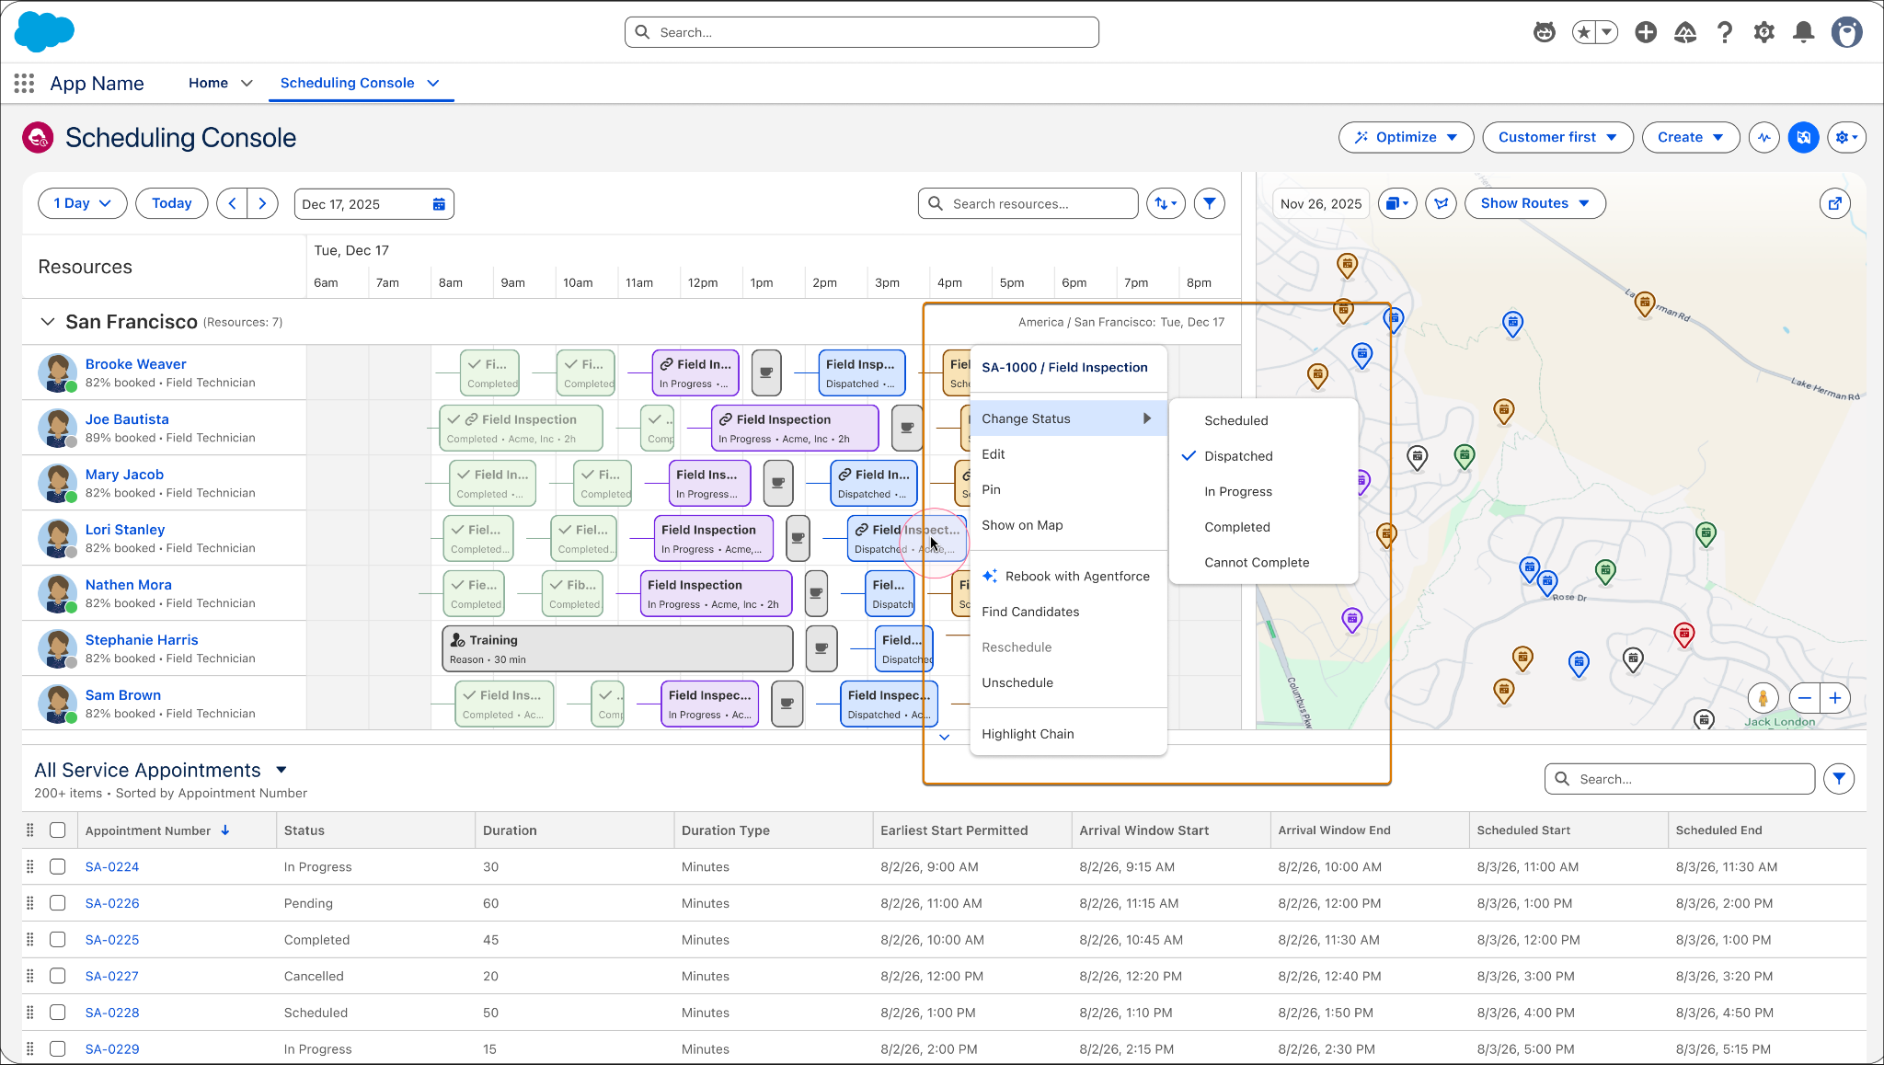
Task: Click the Today button
Action: [172, 203]
